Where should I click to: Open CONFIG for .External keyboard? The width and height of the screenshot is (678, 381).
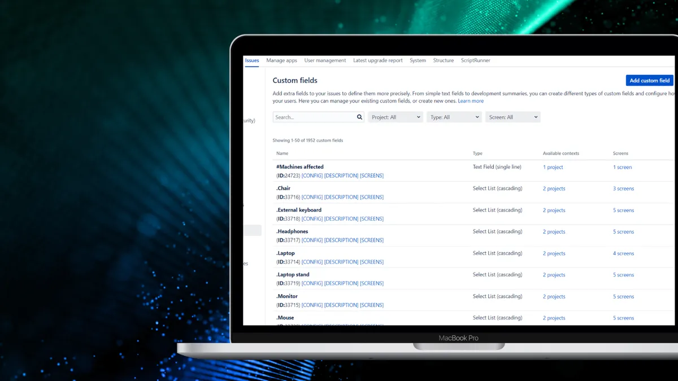click(312, 218)
